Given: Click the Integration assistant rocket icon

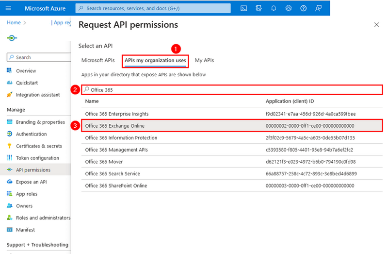Looking at the screenshot, I should pyautogui.click(x=9, y=94).
